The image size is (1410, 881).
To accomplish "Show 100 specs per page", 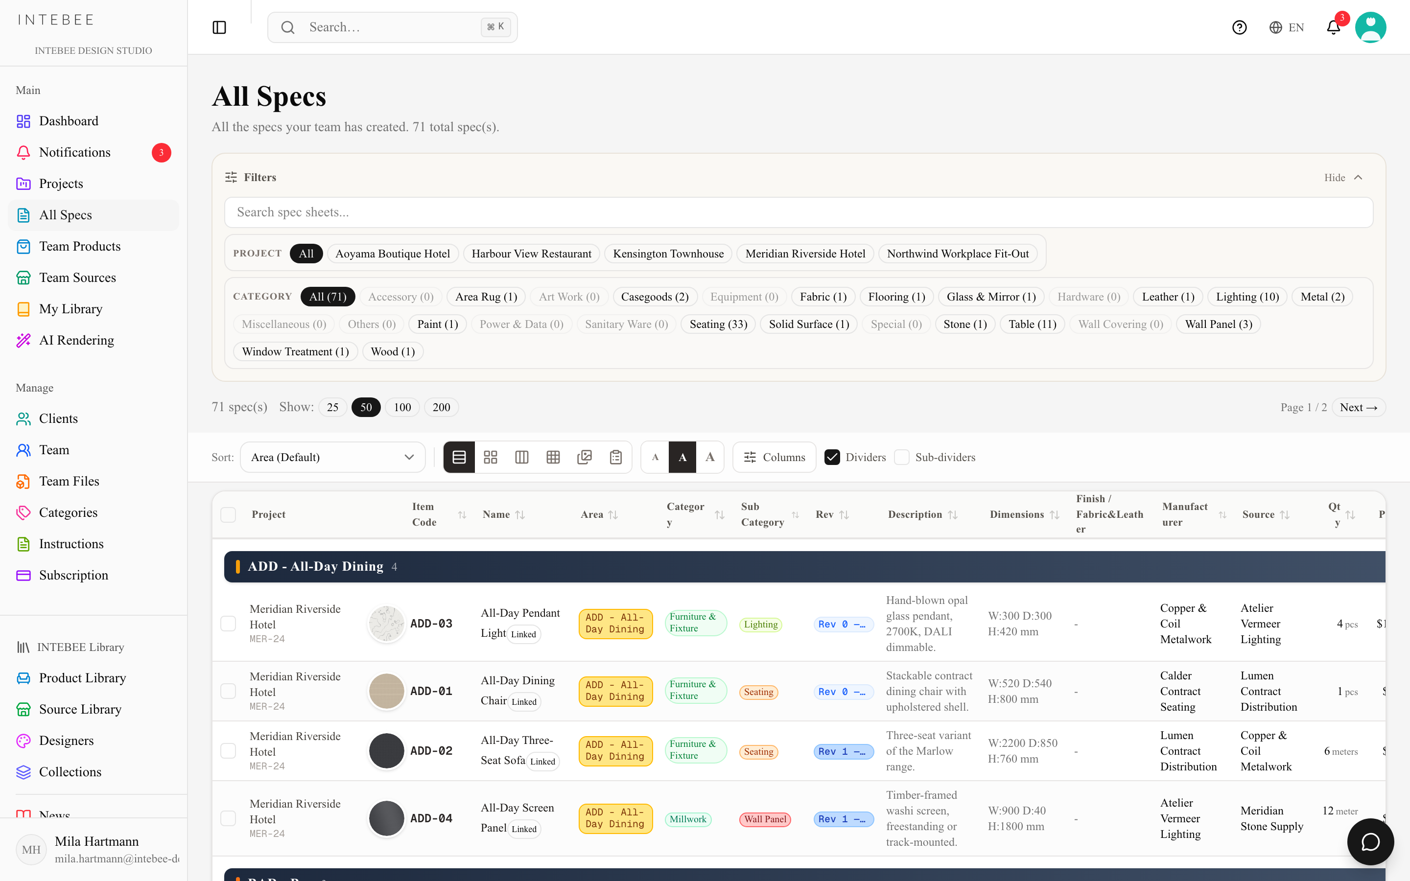I will (402, 407).
